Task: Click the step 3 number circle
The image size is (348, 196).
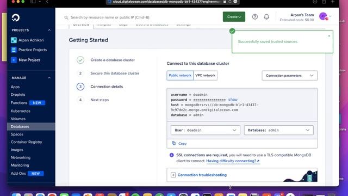Action: pyautogui.click(x=80, y=87)
